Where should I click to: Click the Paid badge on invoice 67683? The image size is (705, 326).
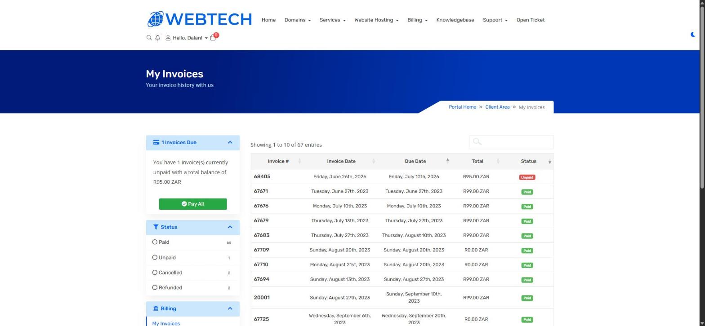pyautogui.click(x=527, y=236)
